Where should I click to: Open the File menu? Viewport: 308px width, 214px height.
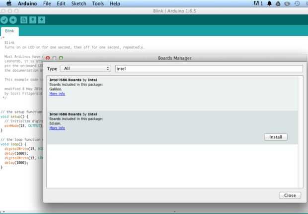point(47,3)
